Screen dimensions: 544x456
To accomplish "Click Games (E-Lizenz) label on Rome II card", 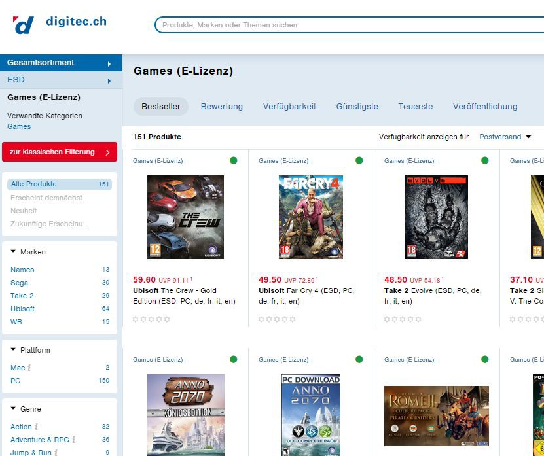I will pos(409,360).
